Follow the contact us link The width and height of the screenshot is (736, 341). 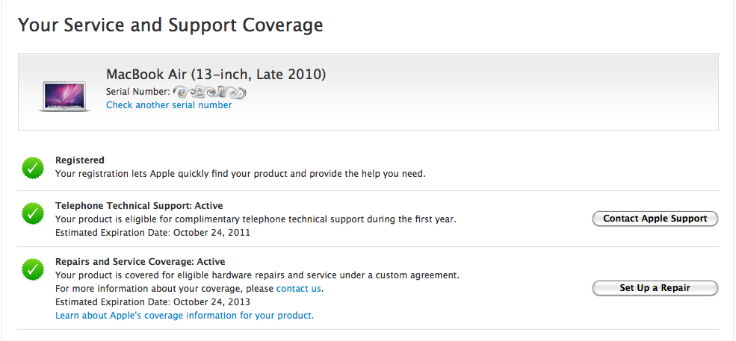click(299, 288)
